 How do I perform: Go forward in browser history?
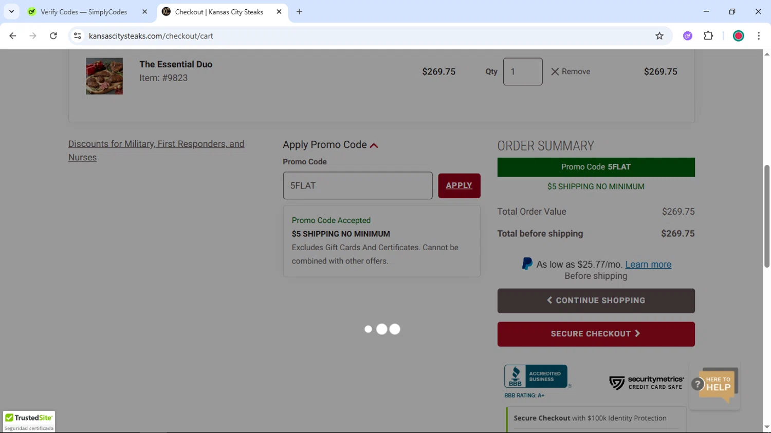pyautogui.click(x=33, y=36)
